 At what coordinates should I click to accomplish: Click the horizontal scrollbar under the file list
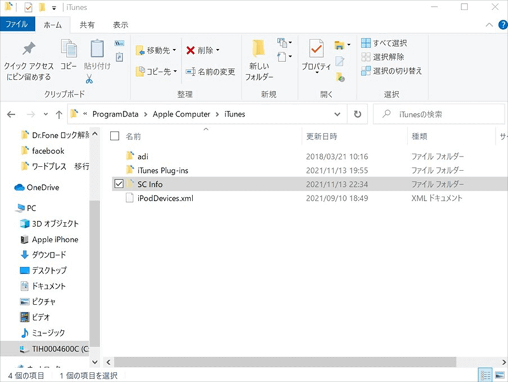tap(286, 361)
